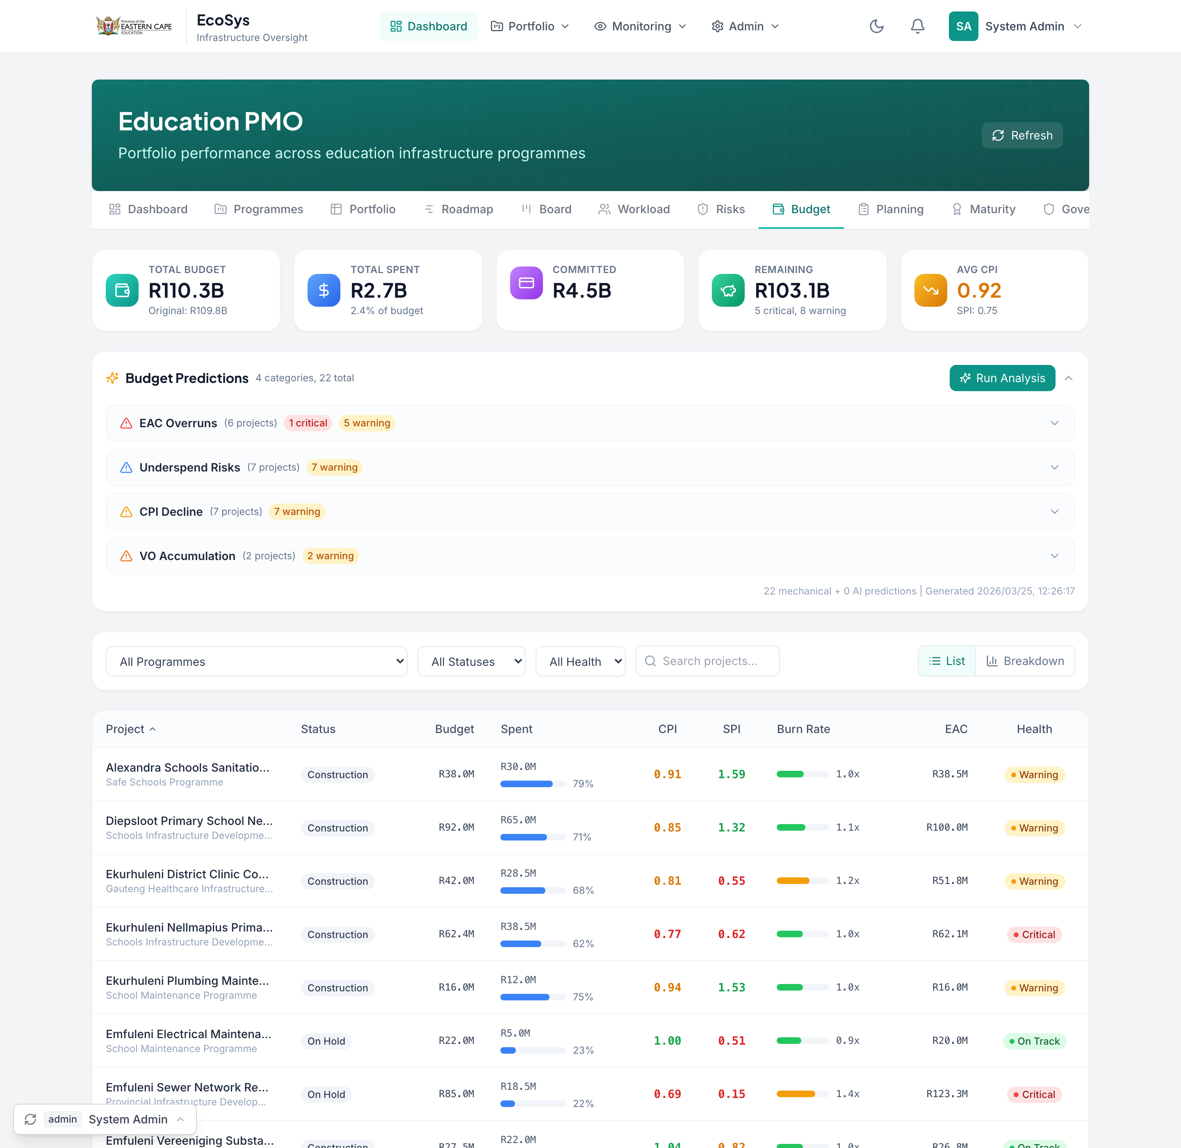This screenshot has width=1181, height=1148.
Task: Click the SA user avatar badge
Action: 963,26
